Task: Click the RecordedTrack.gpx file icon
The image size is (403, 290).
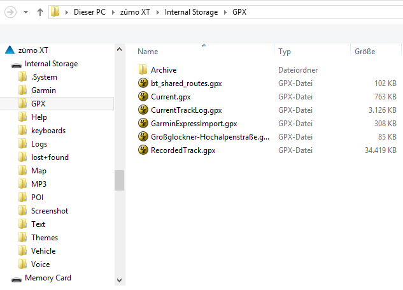Action: pos(143,150)
